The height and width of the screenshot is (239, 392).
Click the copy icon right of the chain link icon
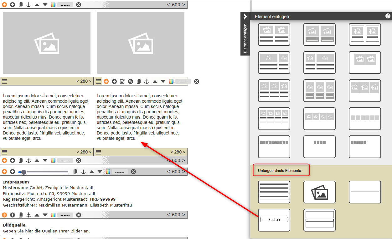point(139,81)
